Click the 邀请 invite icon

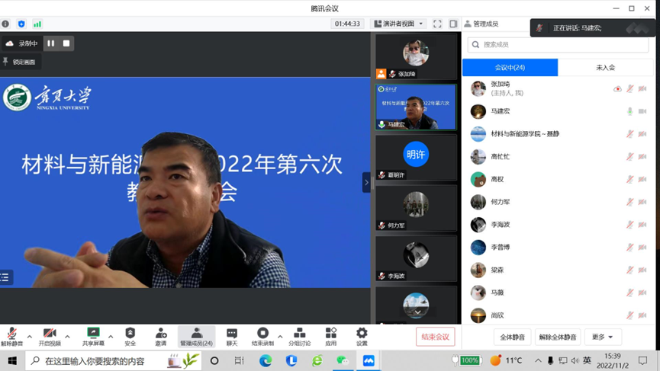pos(161,334)
